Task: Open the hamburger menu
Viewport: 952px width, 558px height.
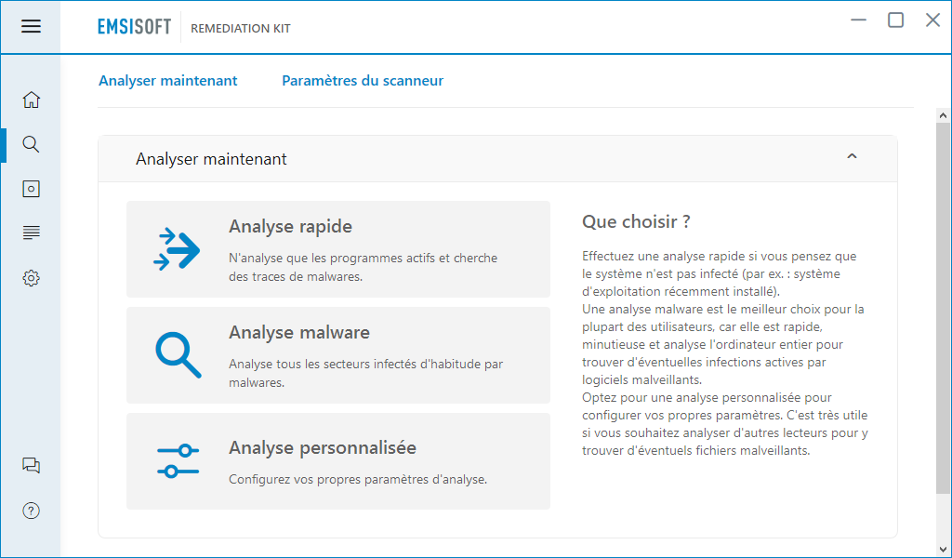Action: (x=31, y=26)
